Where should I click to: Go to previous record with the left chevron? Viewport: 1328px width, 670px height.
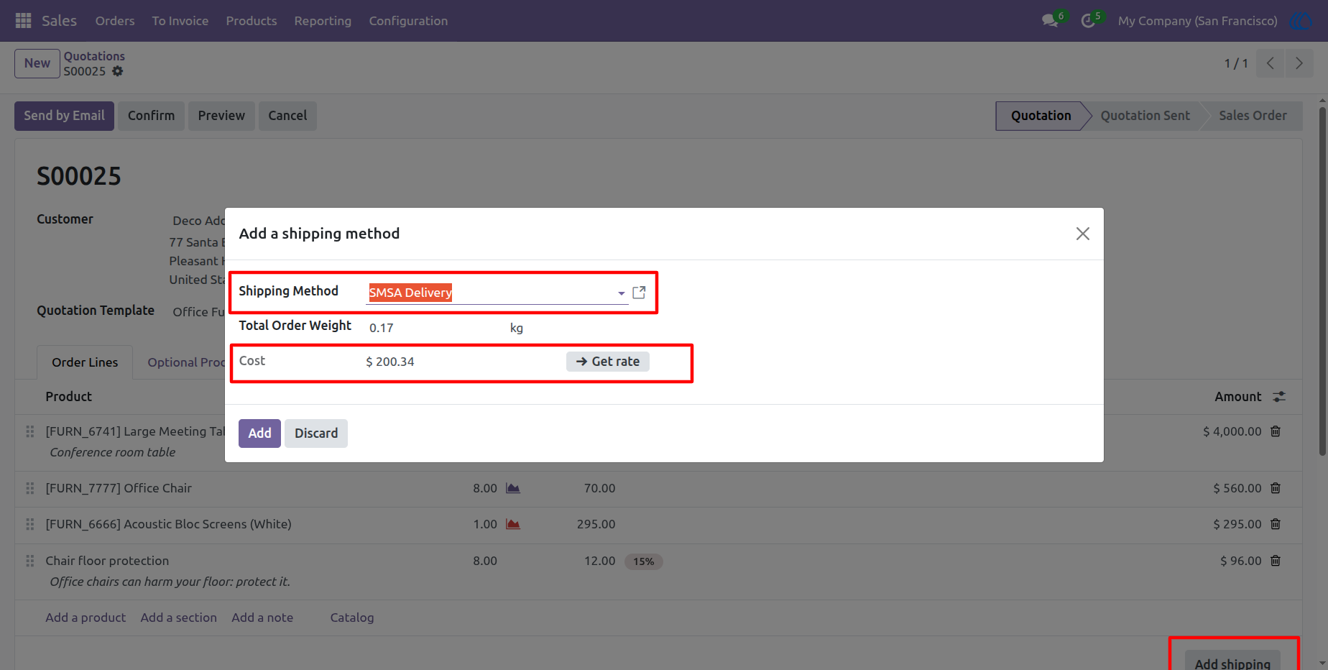tap(1271, 63)
